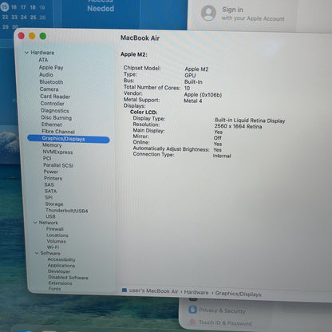Select Storage in the Hardware list
The width and height of the screenshot is (332, 332).
54,204
